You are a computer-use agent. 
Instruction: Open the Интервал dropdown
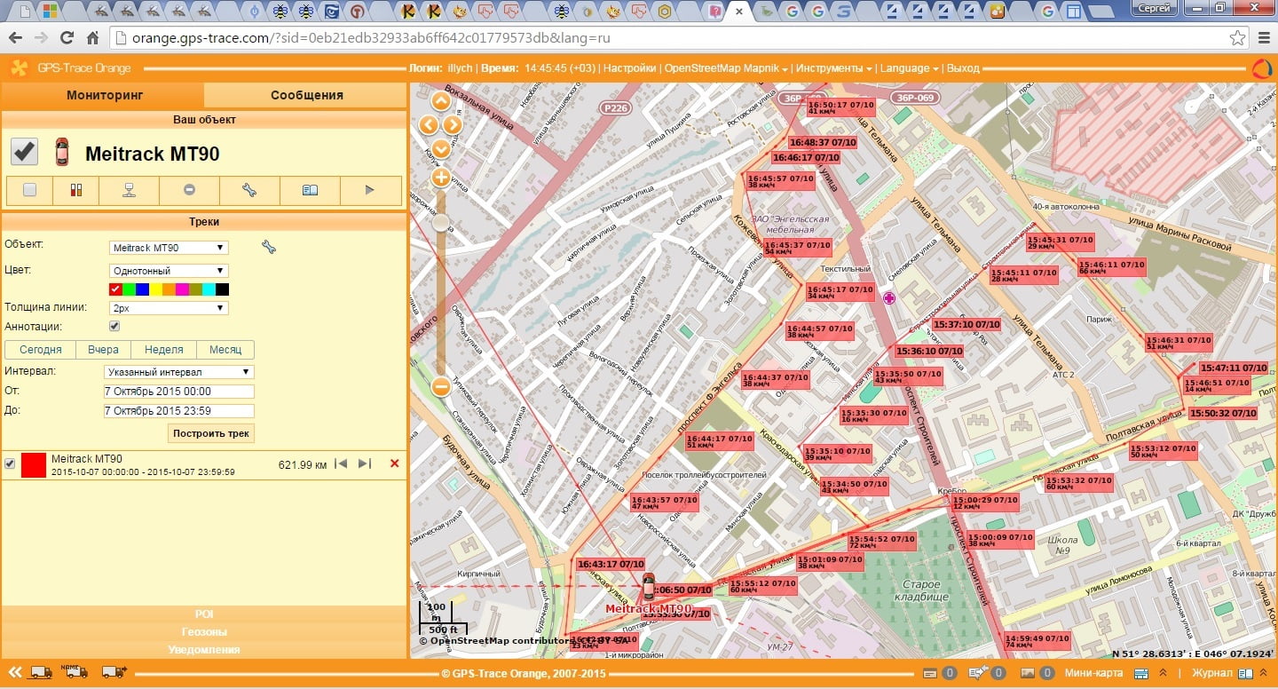pos(178,372)
